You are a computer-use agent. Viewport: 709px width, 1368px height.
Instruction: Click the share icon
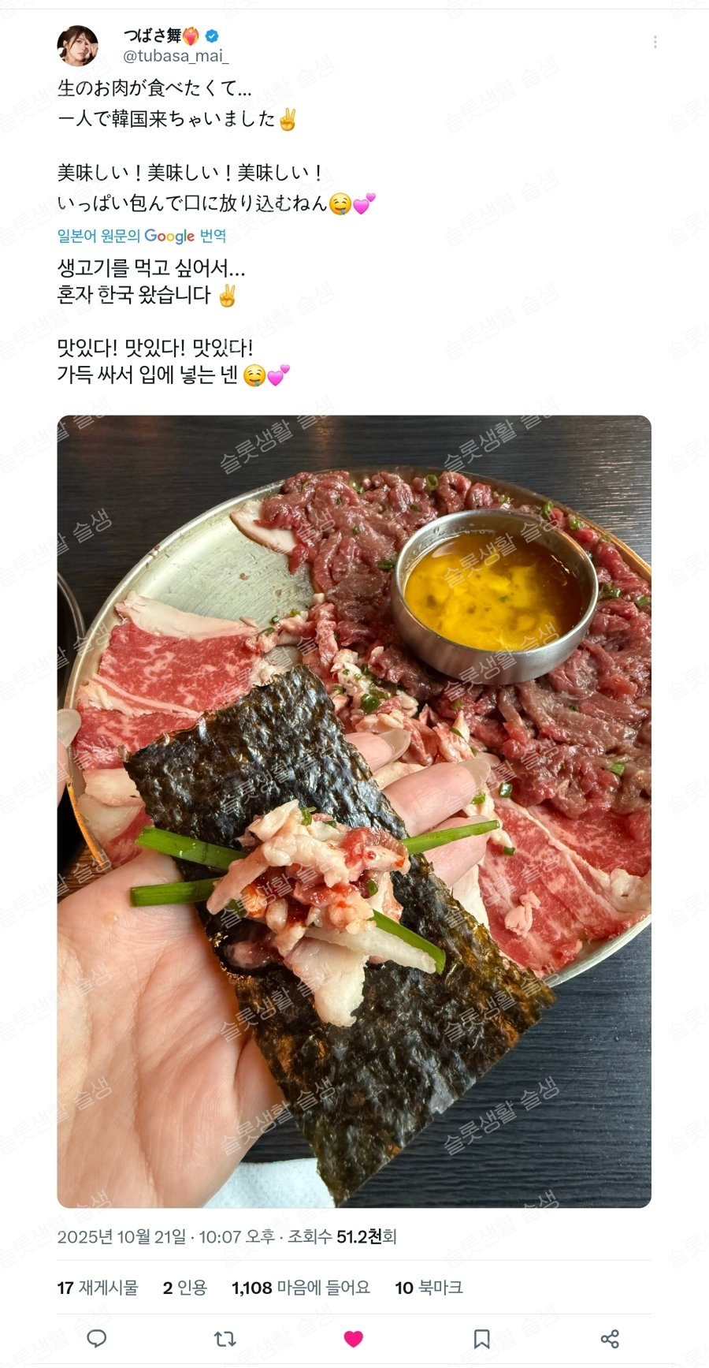click(x=610, y=1338)
